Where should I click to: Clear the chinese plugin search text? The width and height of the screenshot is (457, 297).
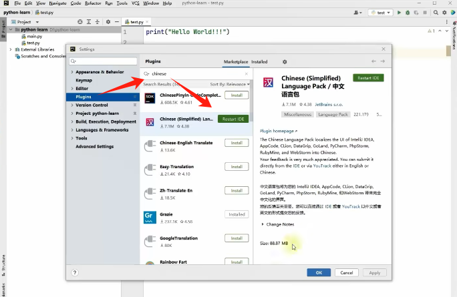click(x=247, y=73)
